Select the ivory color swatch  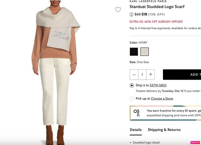[x=144, y=51]
